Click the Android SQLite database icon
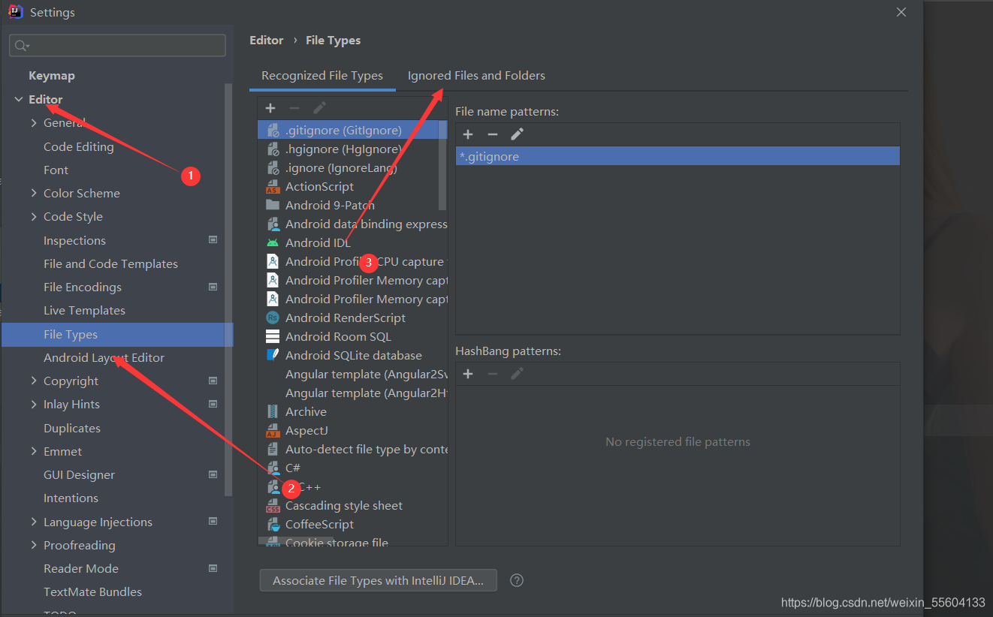993x617 pixels. [x=273, y=355]
